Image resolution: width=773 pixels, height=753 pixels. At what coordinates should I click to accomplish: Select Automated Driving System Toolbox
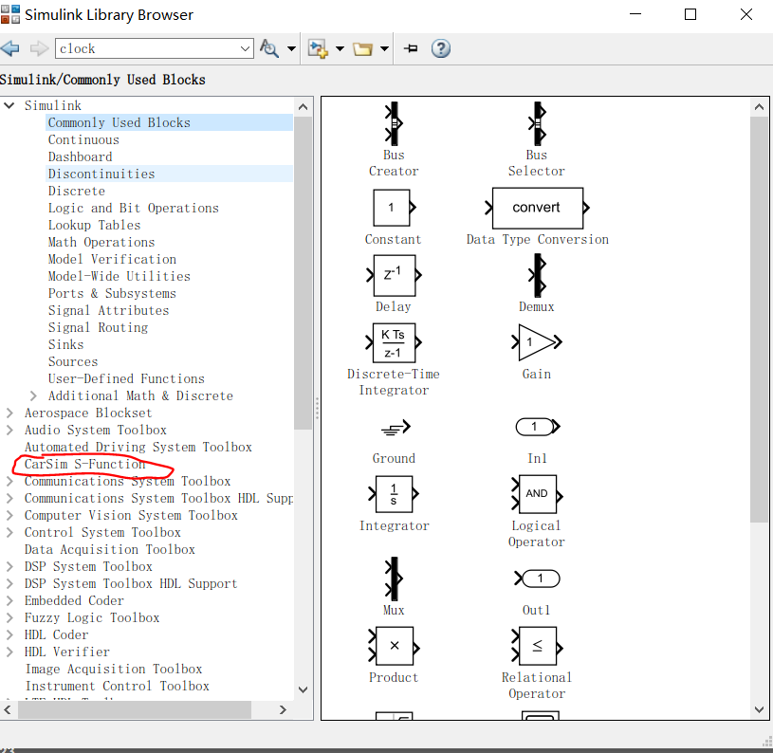tap(138, 448)
